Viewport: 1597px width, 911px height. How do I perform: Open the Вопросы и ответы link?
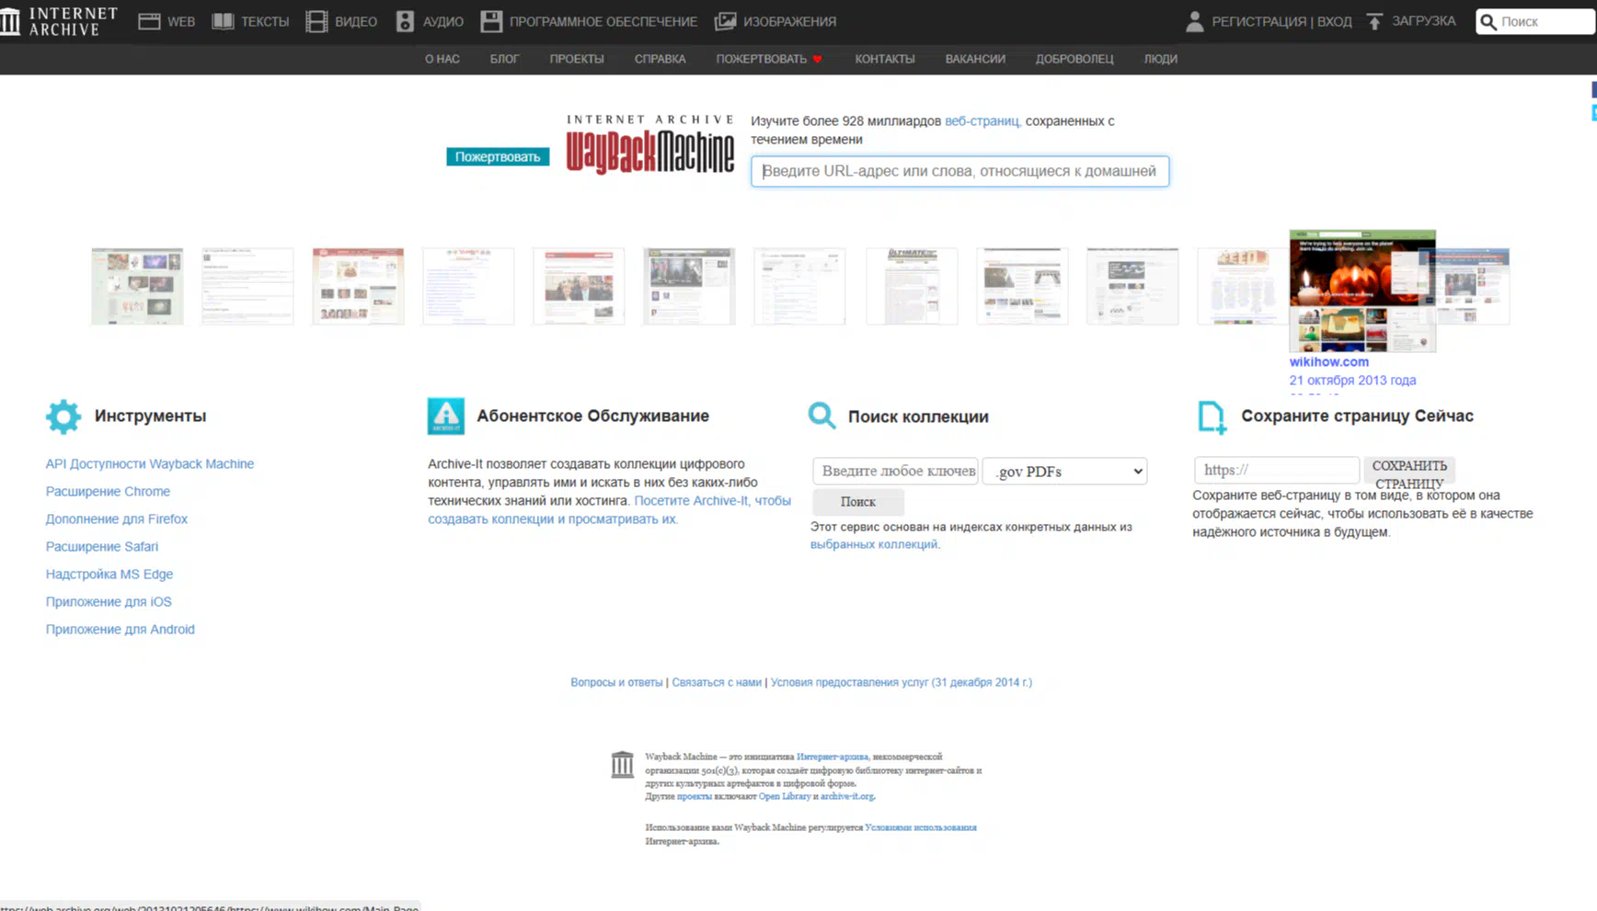pos(616,683)
